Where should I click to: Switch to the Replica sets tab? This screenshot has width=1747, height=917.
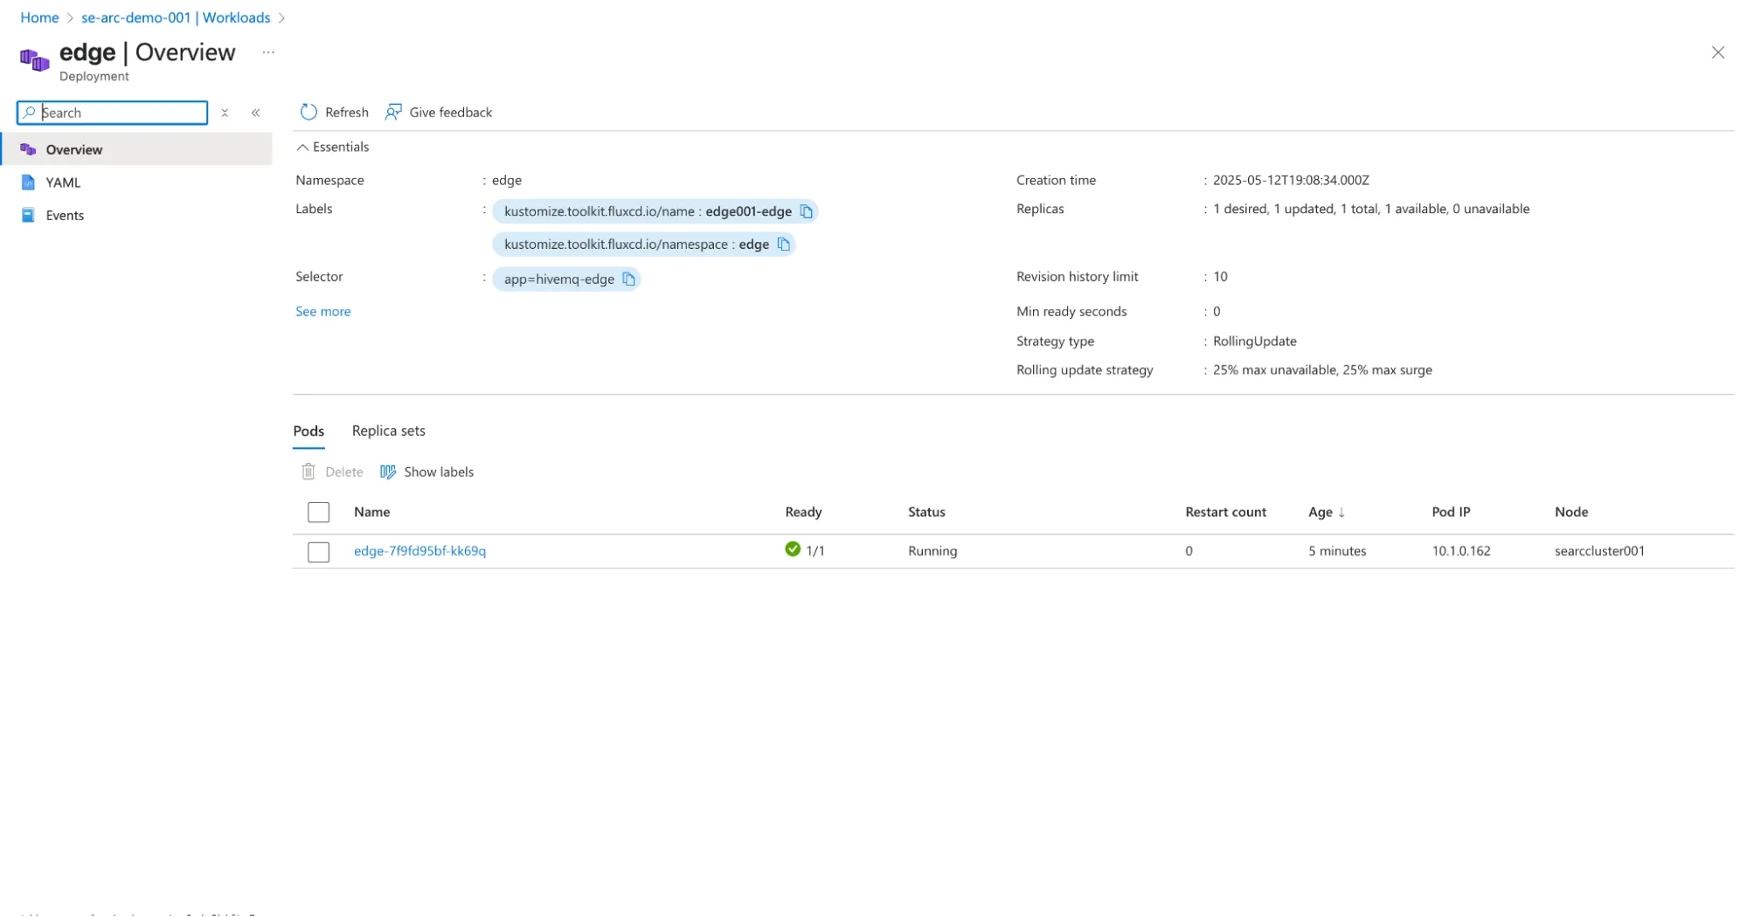pyautogui.click(x=388, y=431)
